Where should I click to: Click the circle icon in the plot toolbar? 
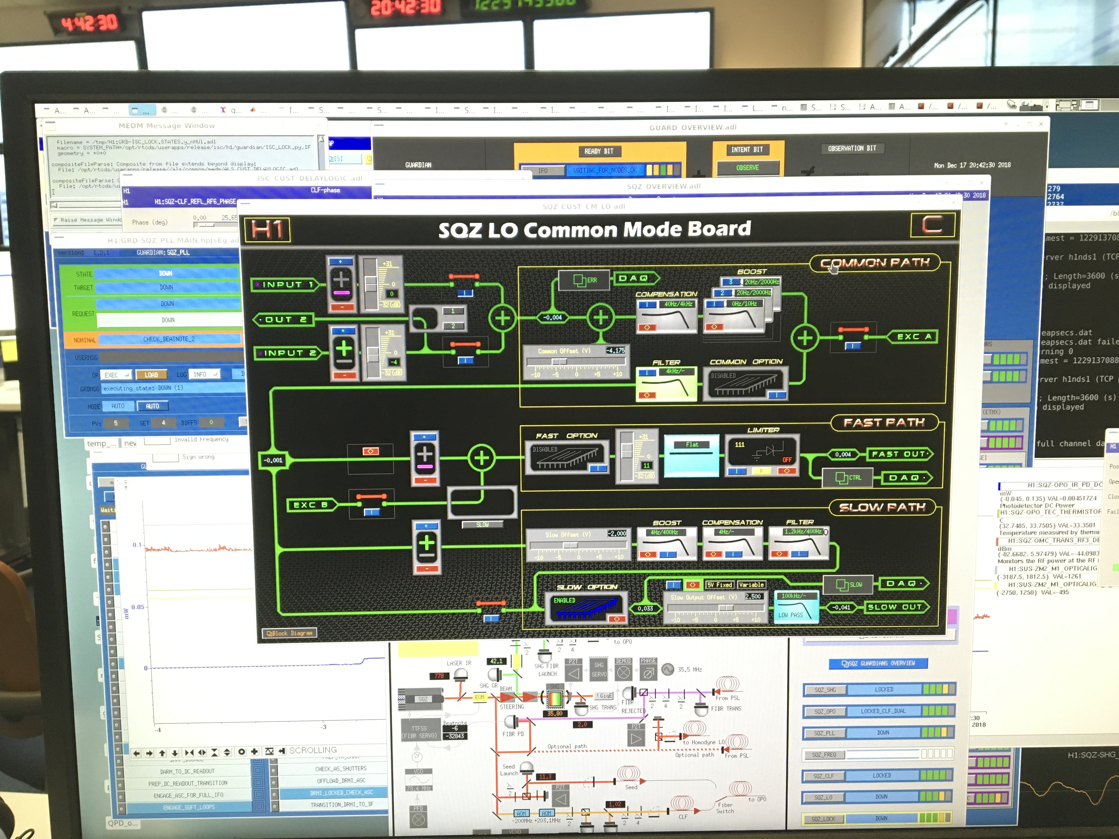241,752
